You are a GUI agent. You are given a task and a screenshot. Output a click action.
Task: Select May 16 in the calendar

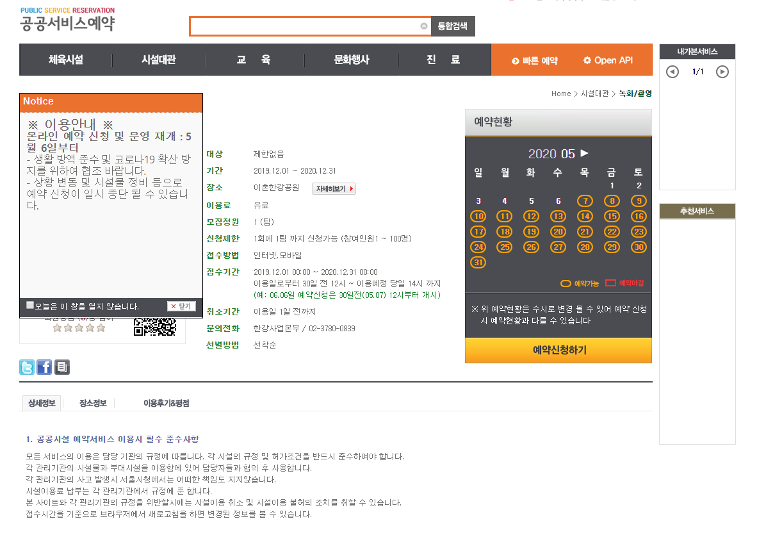pyautogui.click(x=639, y=217)
